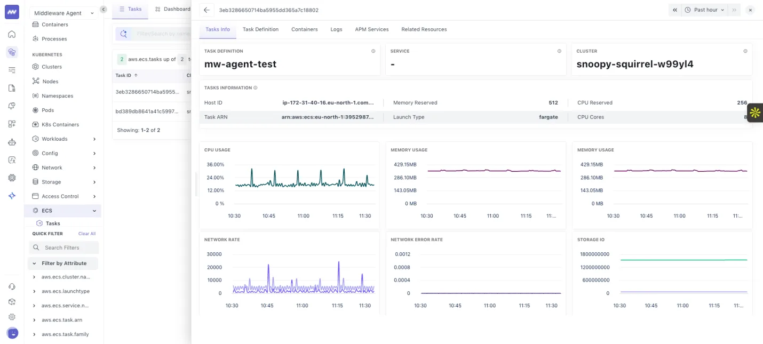Screen dimensions: 763x344
Task: Open K8s Containers in sidebar
Action: coord(60,125)
